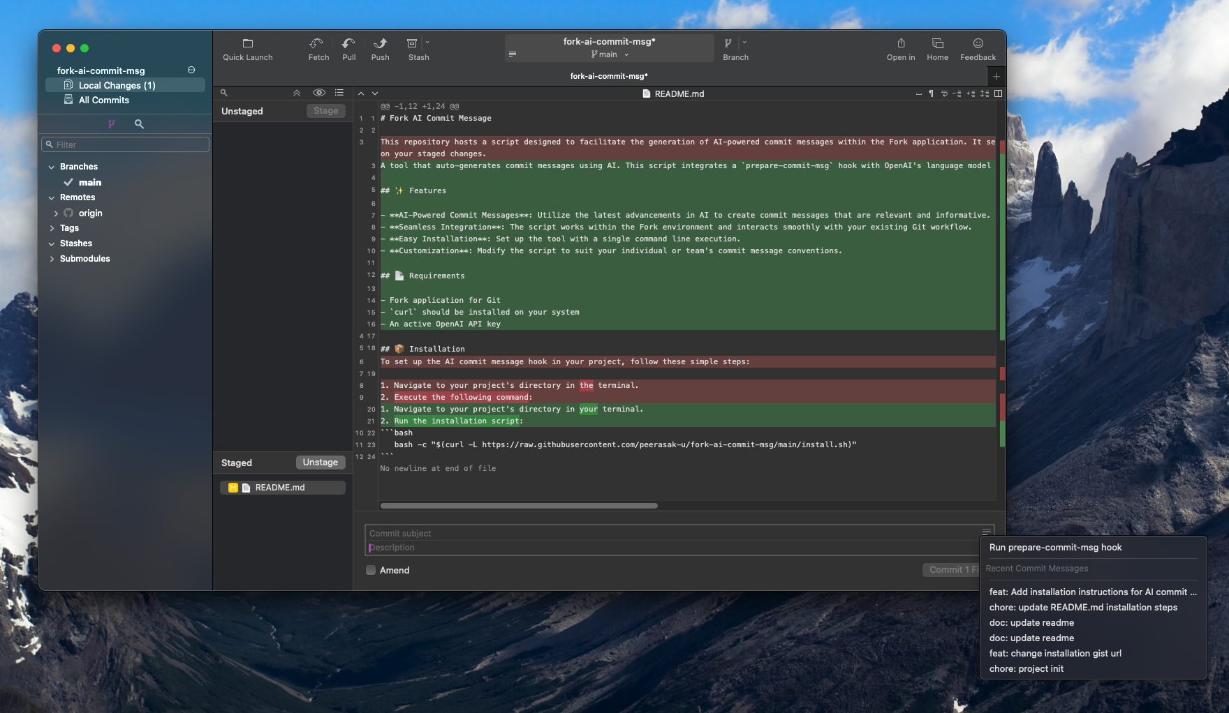Click the Staged section header
Image resolution: width=1229 pixels, height=713 pixels.
tap(237, 463)
